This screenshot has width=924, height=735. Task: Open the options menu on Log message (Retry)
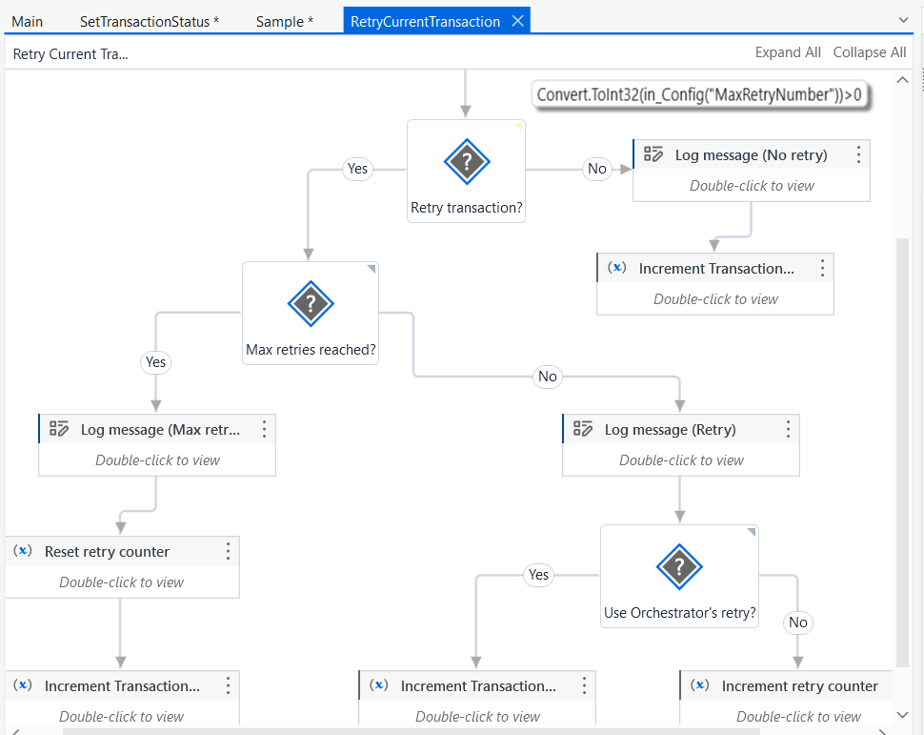click(x=788, y=429)
